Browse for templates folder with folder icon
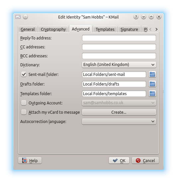Screen dimensions: 177x183 click(x=152, y=93)
